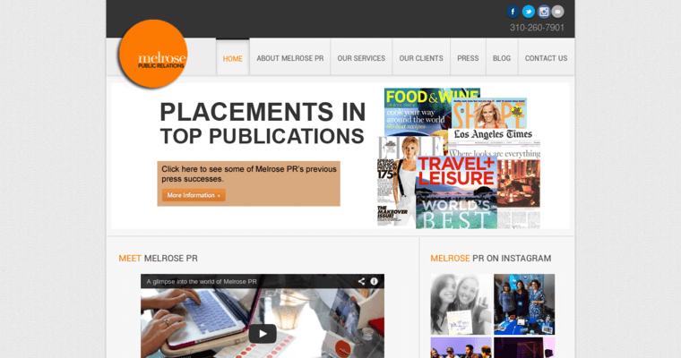Click the 'Melrose PR on Instagram' heading

491,258
